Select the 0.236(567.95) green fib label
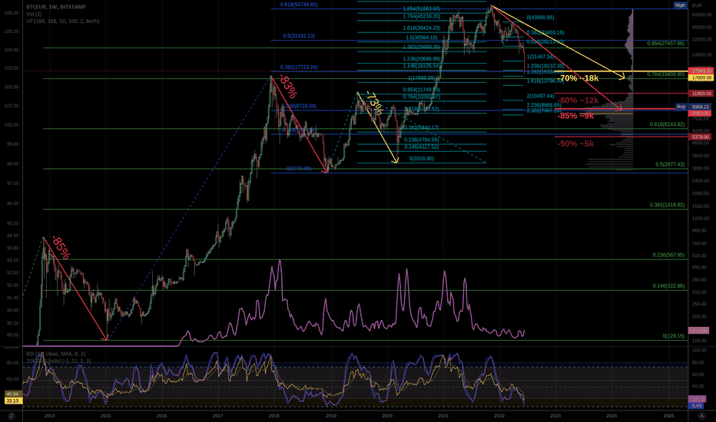 668,255
